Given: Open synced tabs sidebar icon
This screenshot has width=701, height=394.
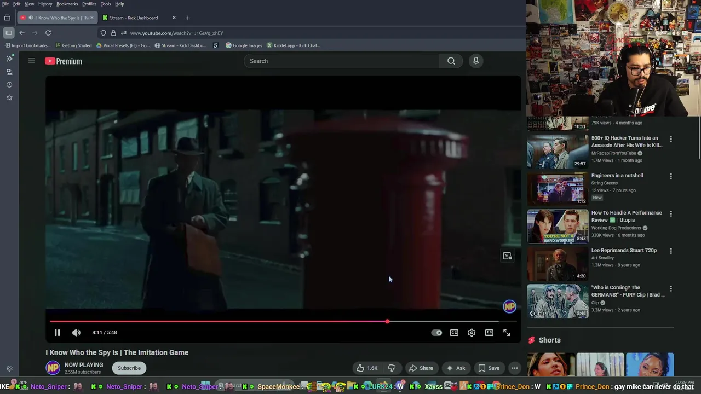Looking at the screenshot, I should 9,72.
